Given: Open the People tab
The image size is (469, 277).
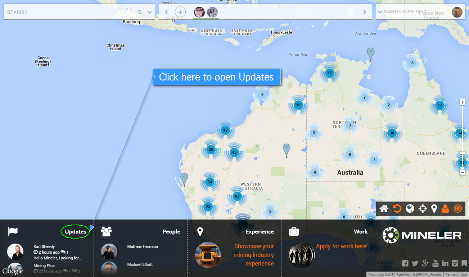Looking at the screenshot, I should tap(171, 232).
